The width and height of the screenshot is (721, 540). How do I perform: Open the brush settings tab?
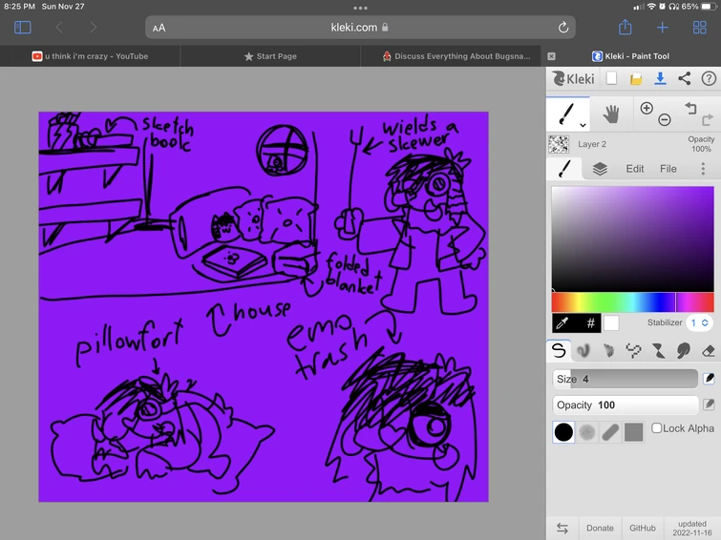coord(564,169)
